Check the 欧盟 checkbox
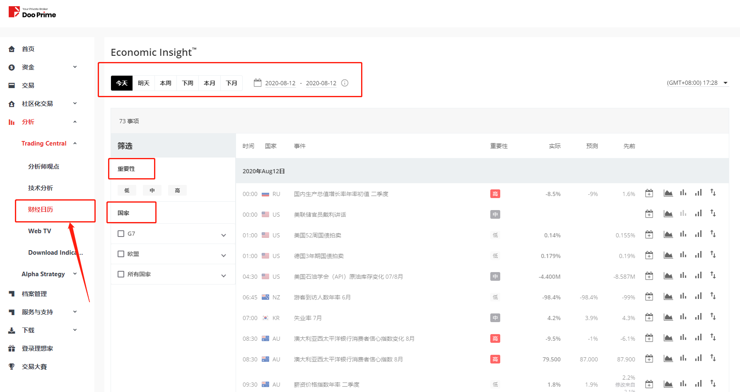This screenshot has width=740, height=392. (121, 253)
